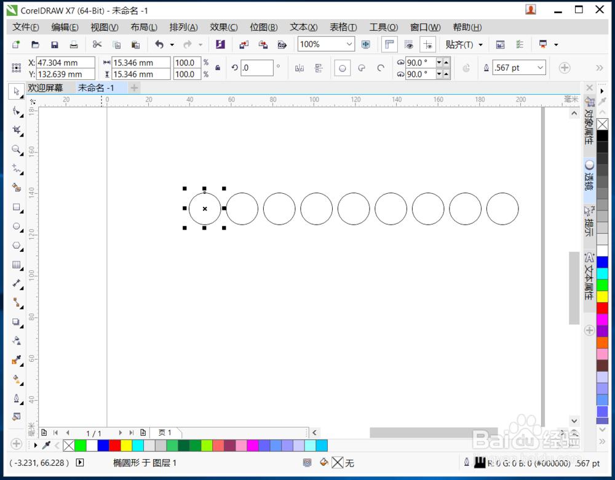Open the 文件(F) menu
Image resolution: width=615 pixels, height=480 pixels.
(x=26, y=27)
